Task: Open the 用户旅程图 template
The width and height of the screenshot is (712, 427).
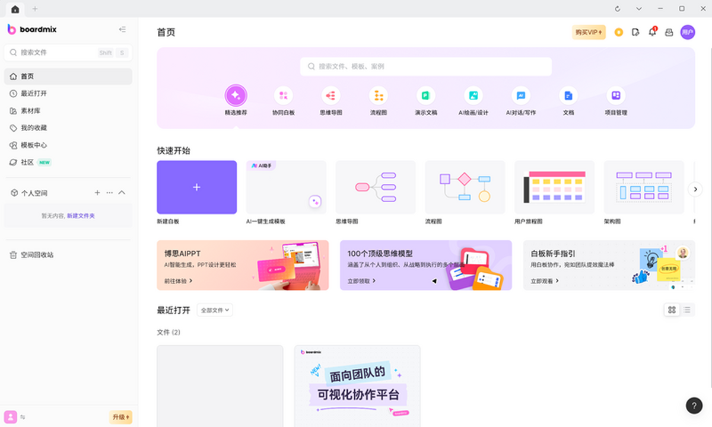Action: (x=554, y=187)
